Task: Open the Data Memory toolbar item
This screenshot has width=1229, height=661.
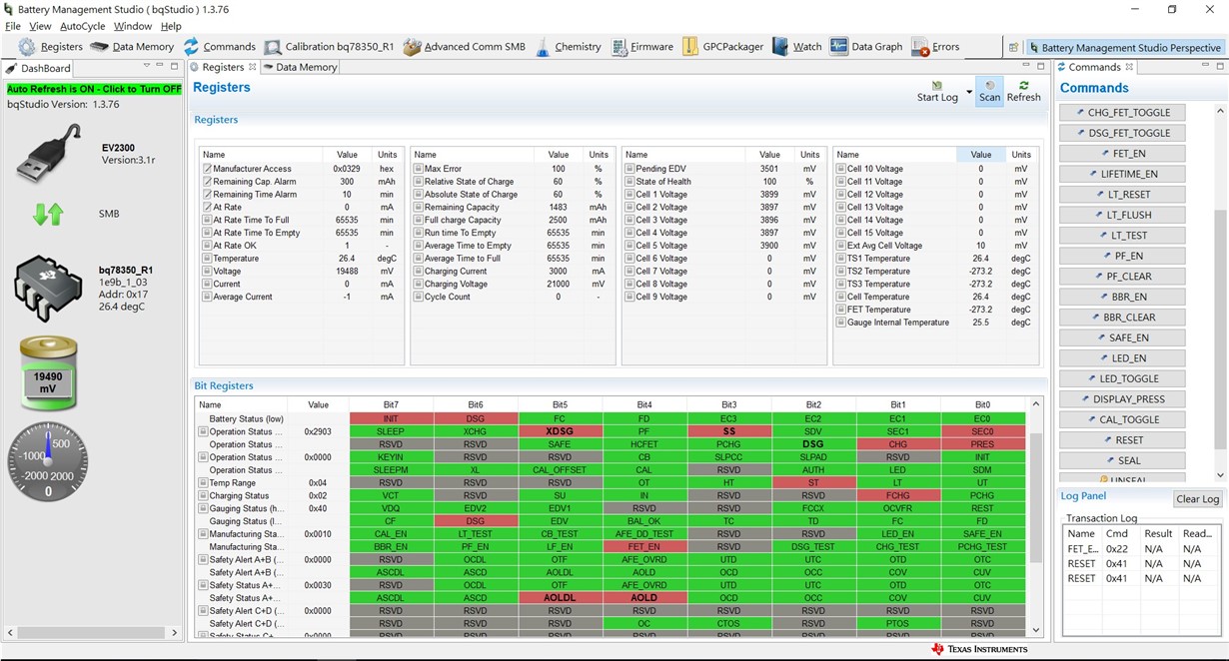Action: click(132, 47)
